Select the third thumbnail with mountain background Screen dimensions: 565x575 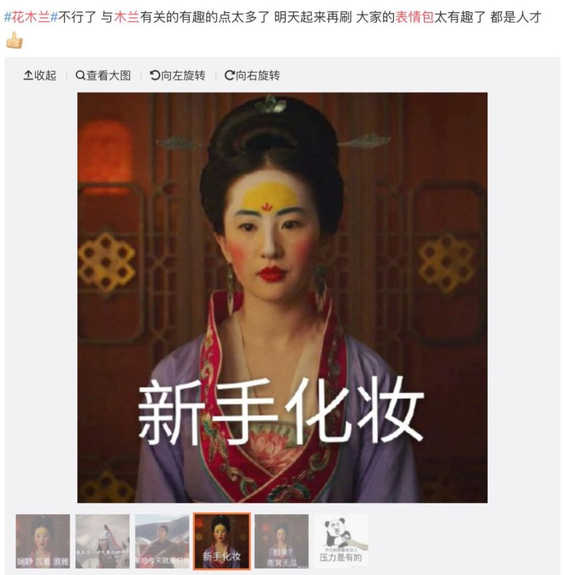coord(162,541)
